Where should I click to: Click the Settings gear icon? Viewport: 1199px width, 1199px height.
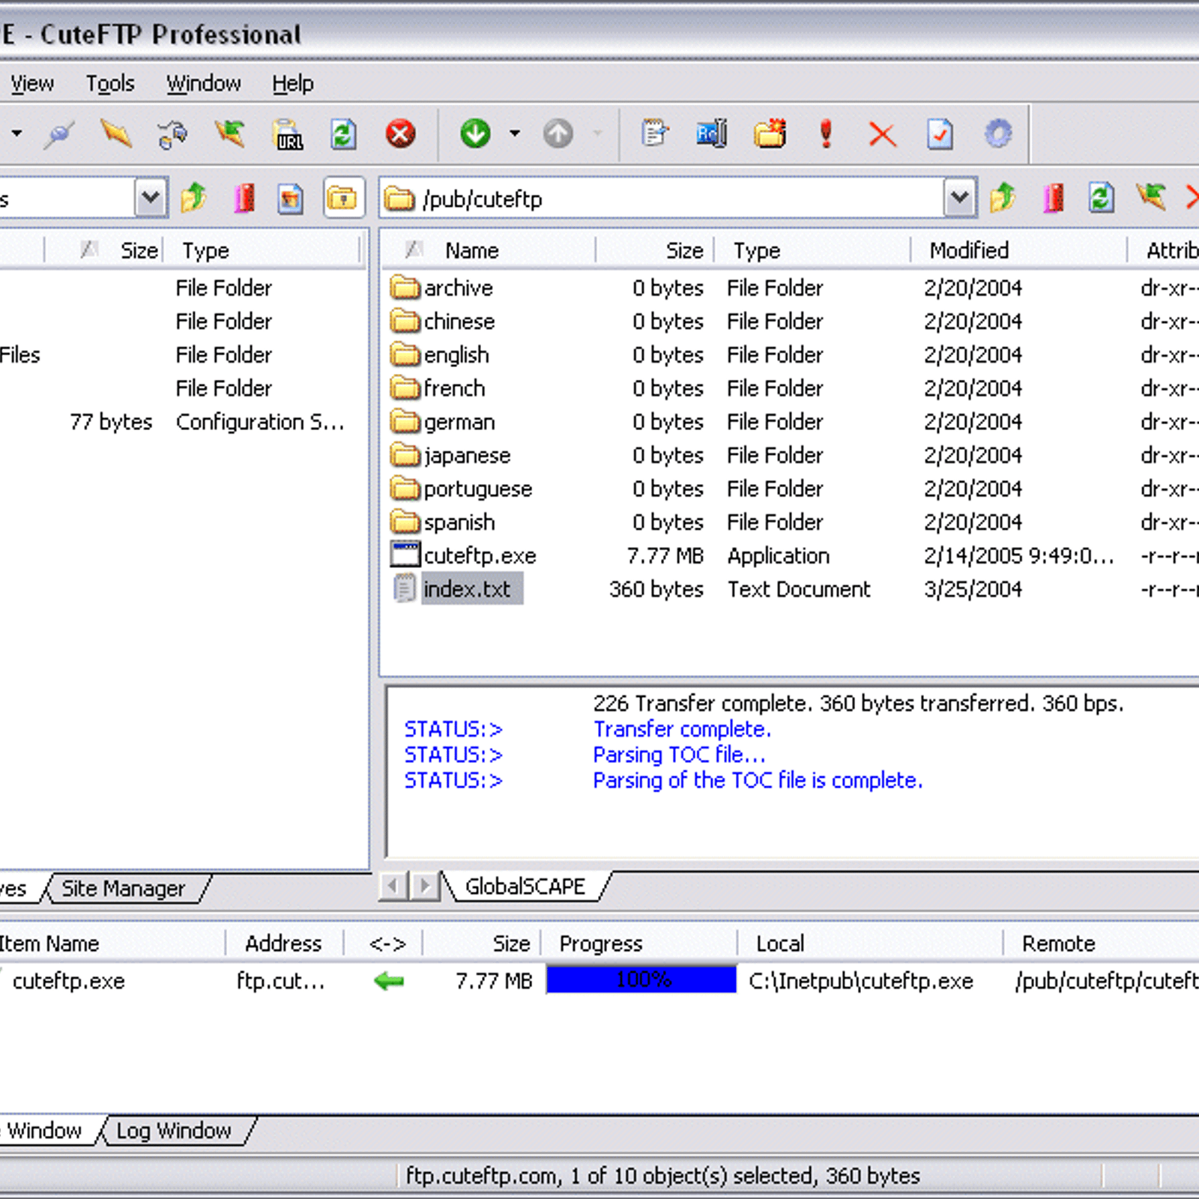click(x=998, y=134)
